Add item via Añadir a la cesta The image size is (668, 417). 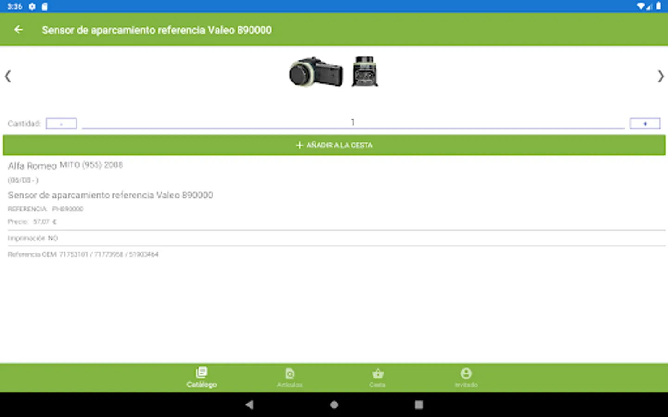coord(334,145)
